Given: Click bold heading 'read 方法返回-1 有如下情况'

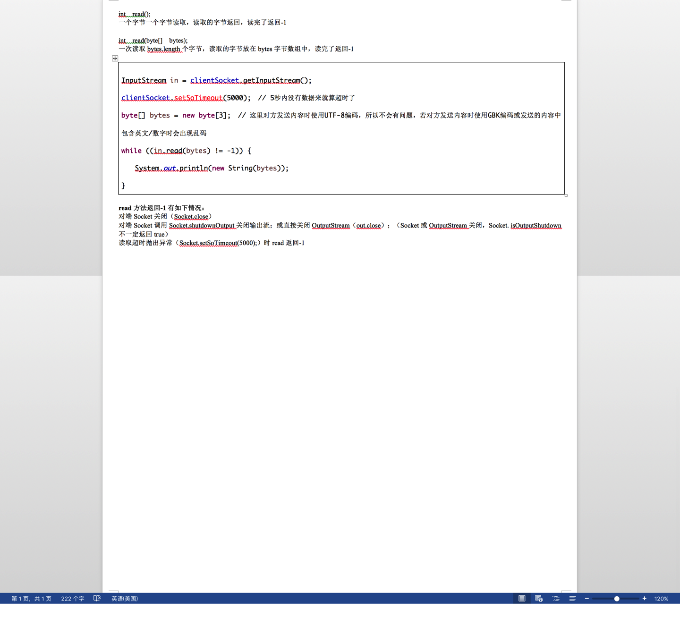Looking at the screenshot, I should click(160, 208).
